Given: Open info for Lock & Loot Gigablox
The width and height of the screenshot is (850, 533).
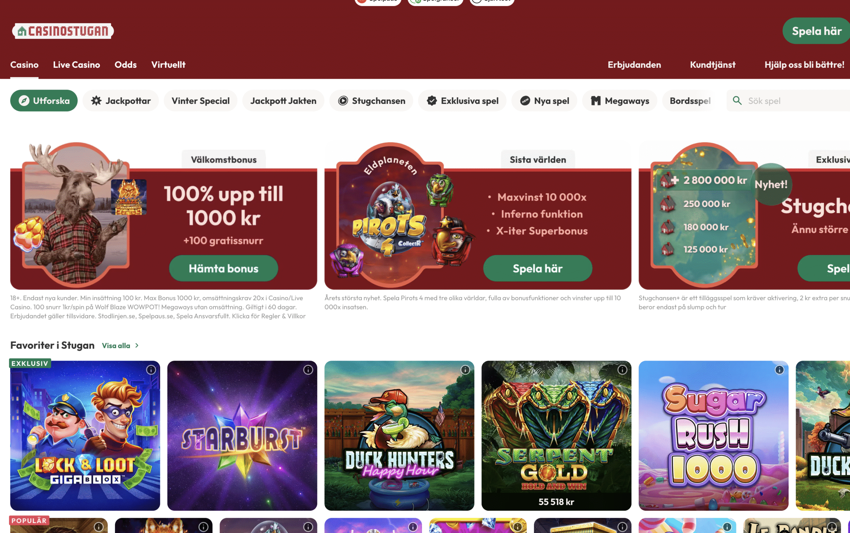Looking at the screenshot, I should tap(151, 370).
